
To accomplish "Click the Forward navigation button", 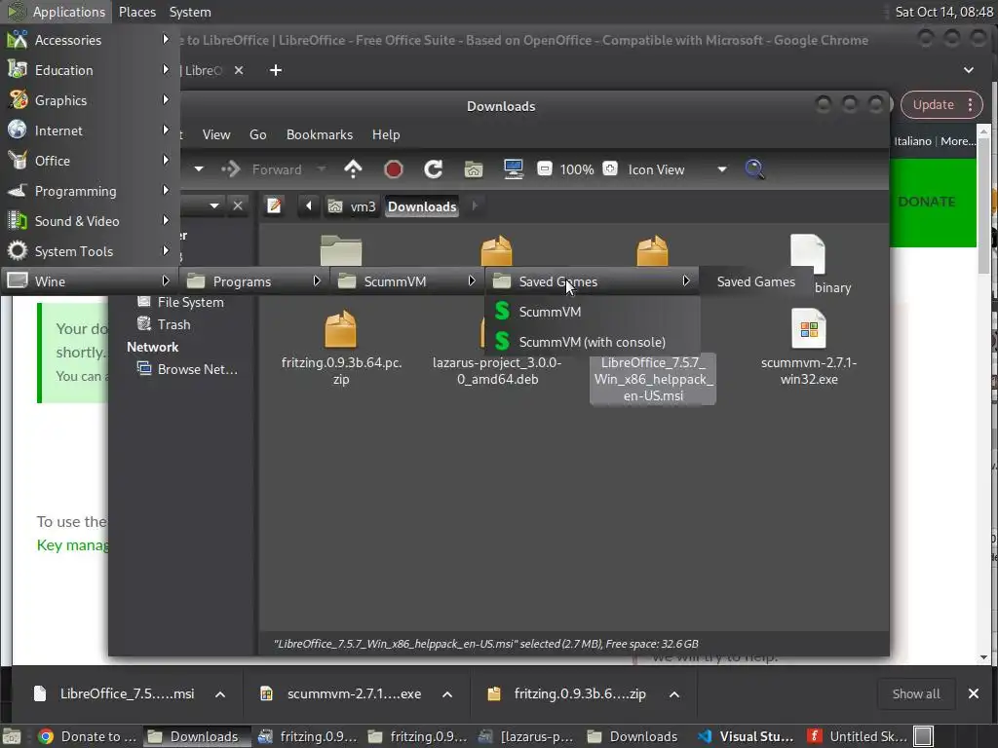I will point(262,169).
